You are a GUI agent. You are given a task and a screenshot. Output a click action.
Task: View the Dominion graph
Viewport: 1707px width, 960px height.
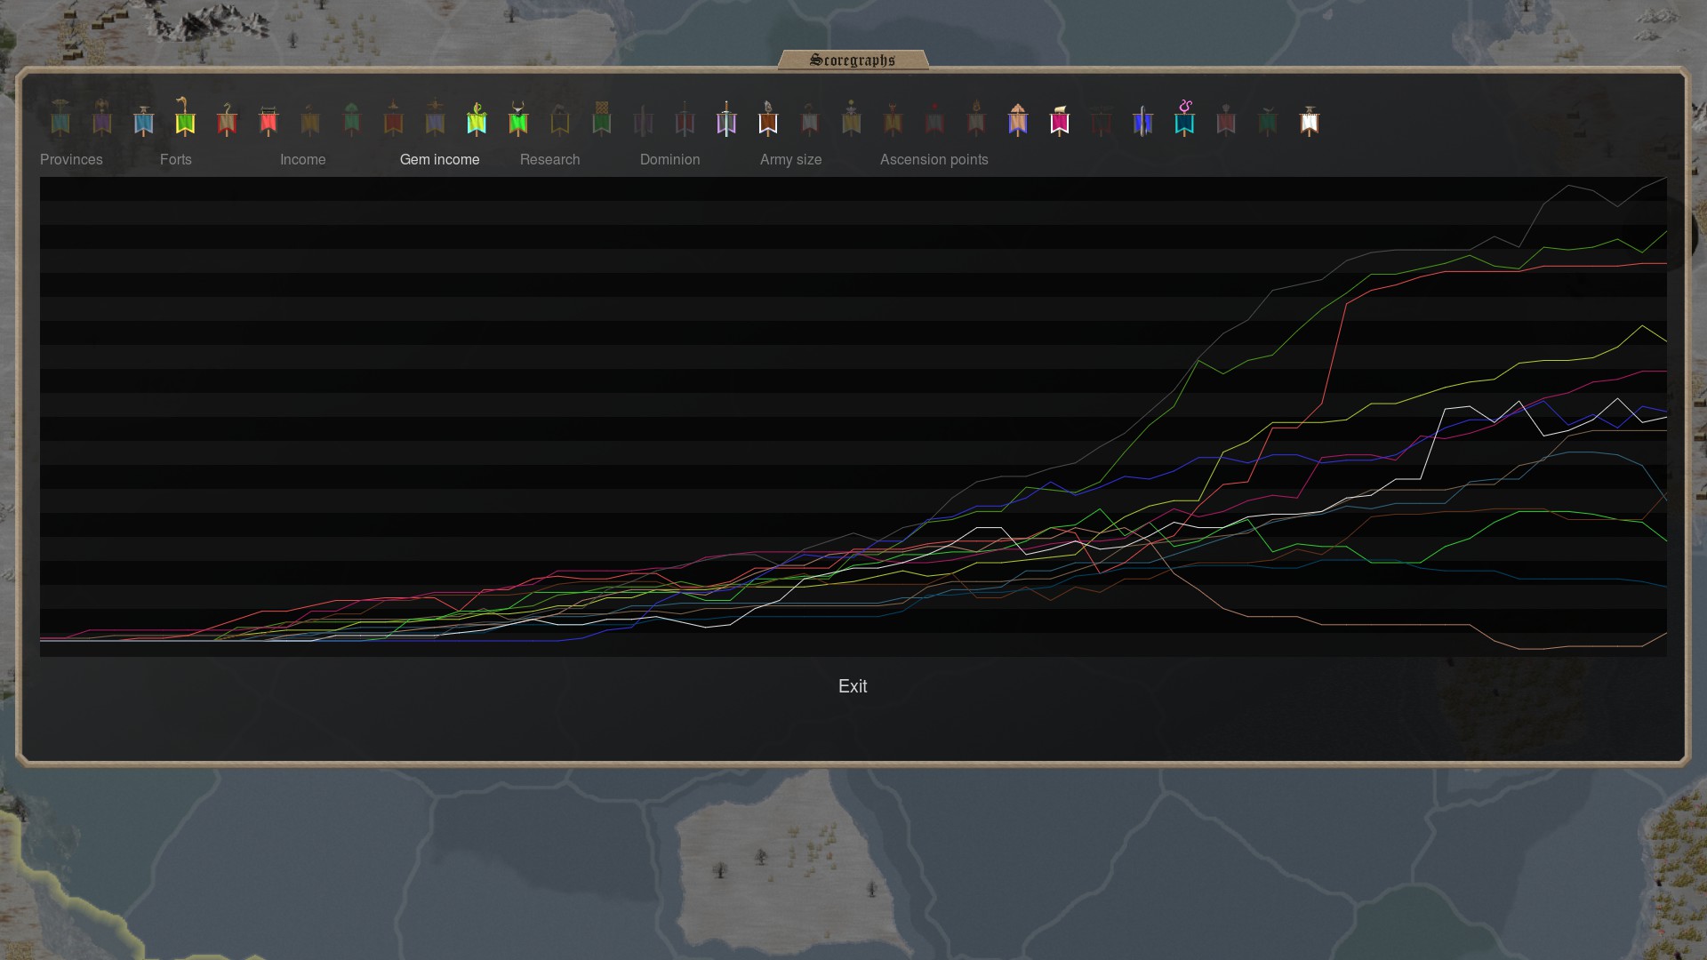point(670,159)
